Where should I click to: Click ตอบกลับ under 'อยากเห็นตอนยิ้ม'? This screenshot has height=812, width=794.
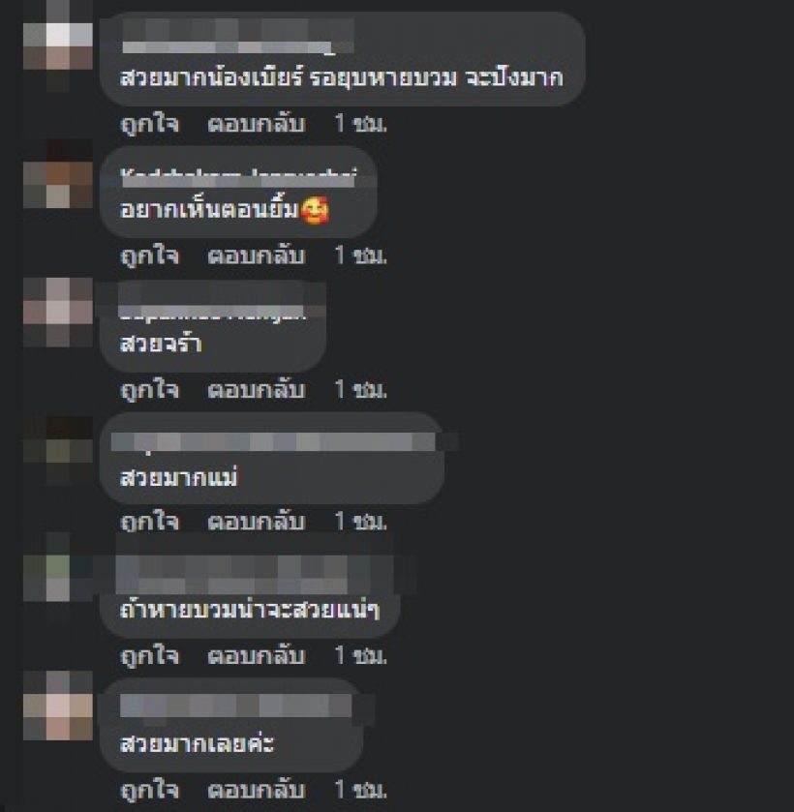[x=256, y=256]
